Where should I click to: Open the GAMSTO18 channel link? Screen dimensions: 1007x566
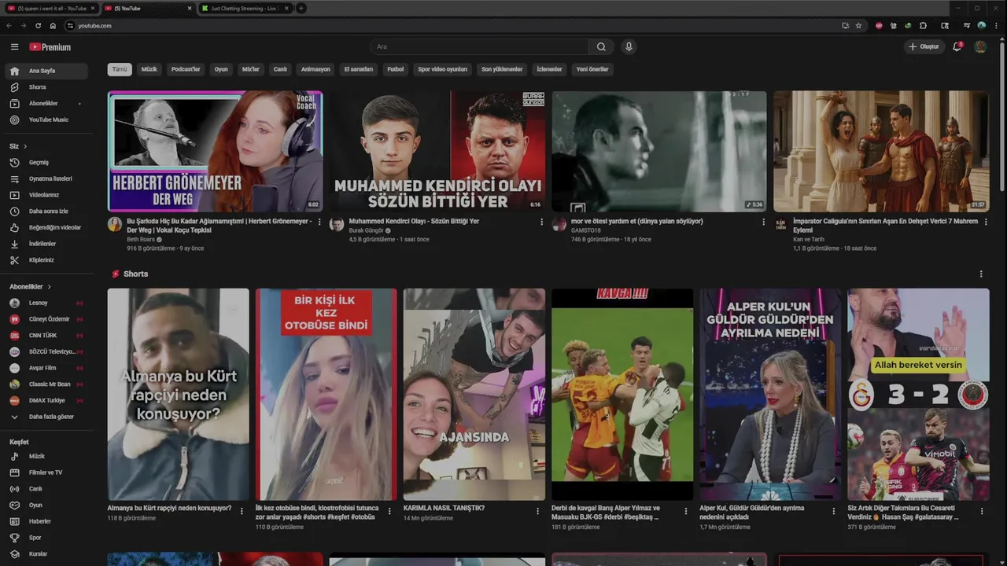click(584, 230)
